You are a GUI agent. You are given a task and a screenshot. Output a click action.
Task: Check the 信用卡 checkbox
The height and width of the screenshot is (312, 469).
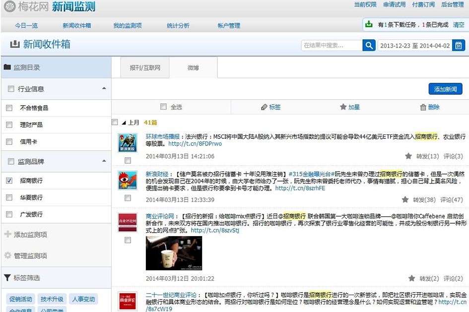pyautogui.click(x=9, y=142)
